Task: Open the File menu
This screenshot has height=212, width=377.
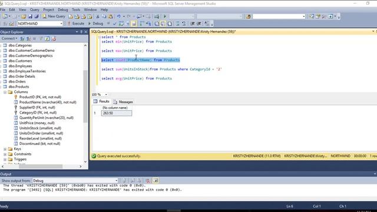Action: [2, 9]
